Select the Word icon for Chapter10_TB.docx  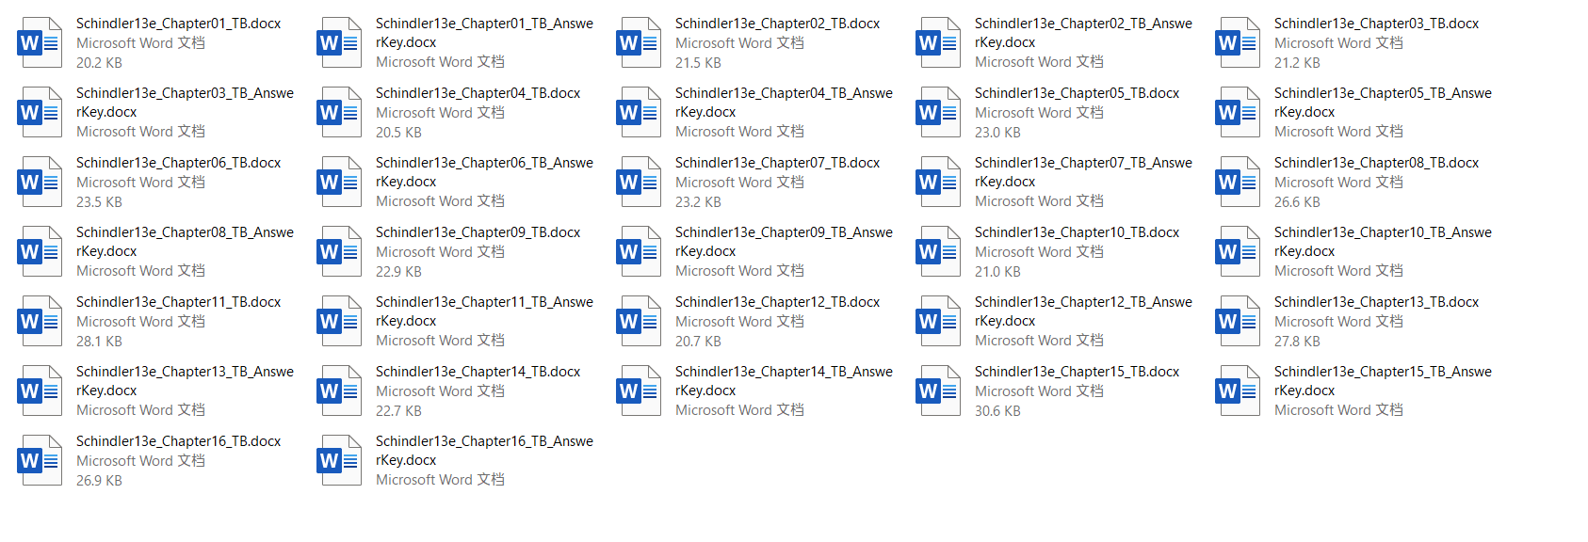click(938, 251)
